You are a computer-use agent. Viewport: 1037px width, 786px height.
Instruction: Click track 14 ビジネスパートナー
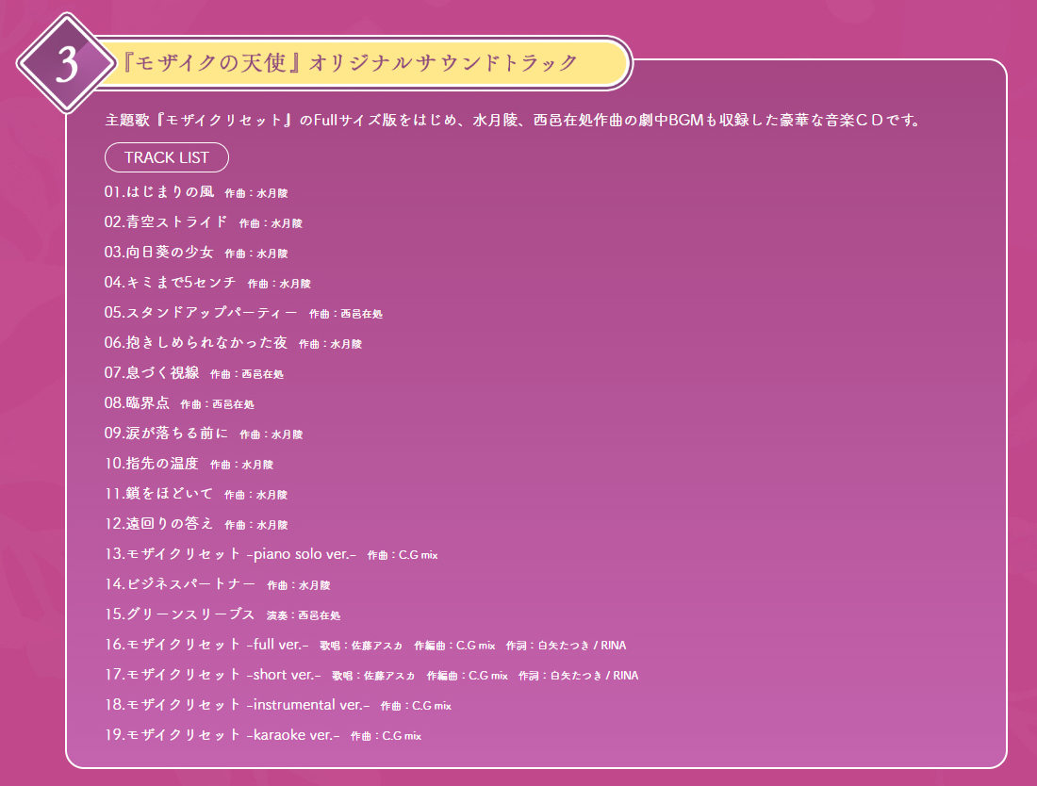(180, 584)
